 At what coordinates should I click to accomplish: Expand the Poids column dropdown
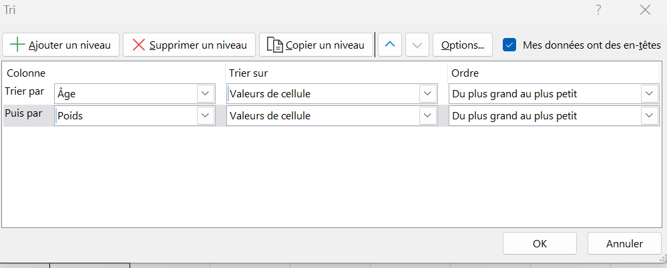pyautogui.click(x=206, y=116)
